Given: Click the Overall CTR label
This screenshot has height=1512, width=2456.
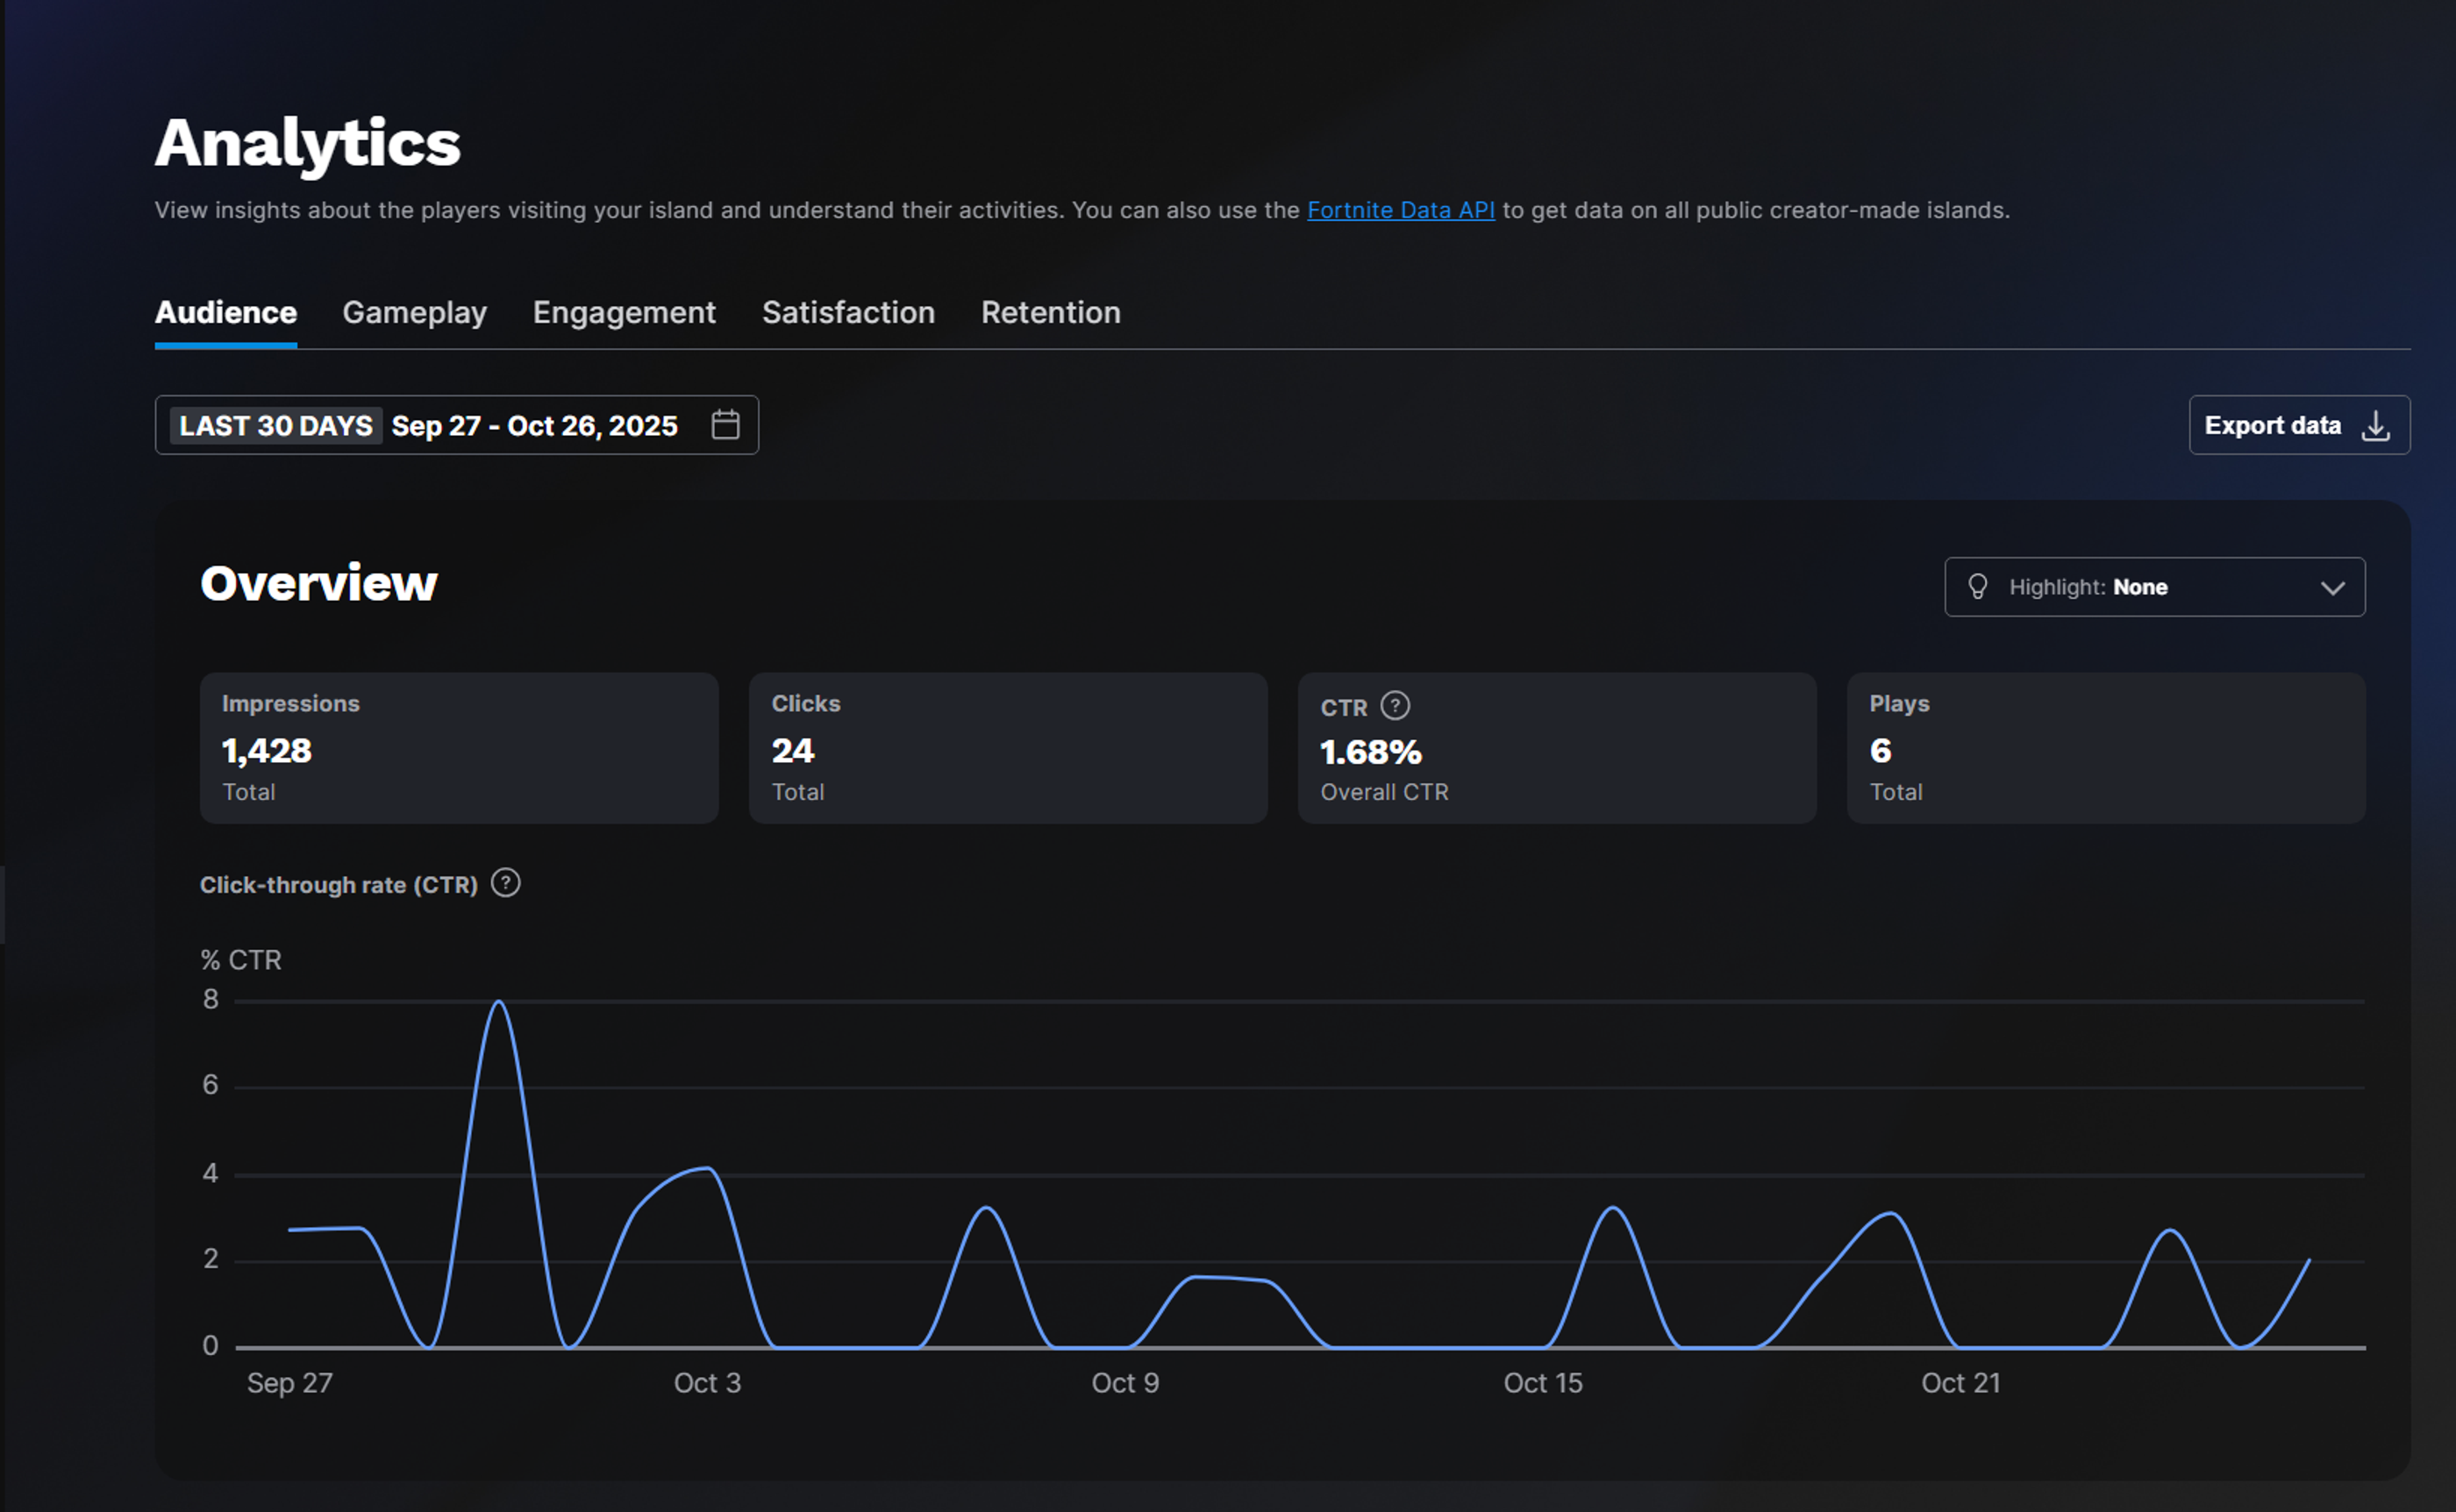Looking at the screenshot, I should (1384, 792).
